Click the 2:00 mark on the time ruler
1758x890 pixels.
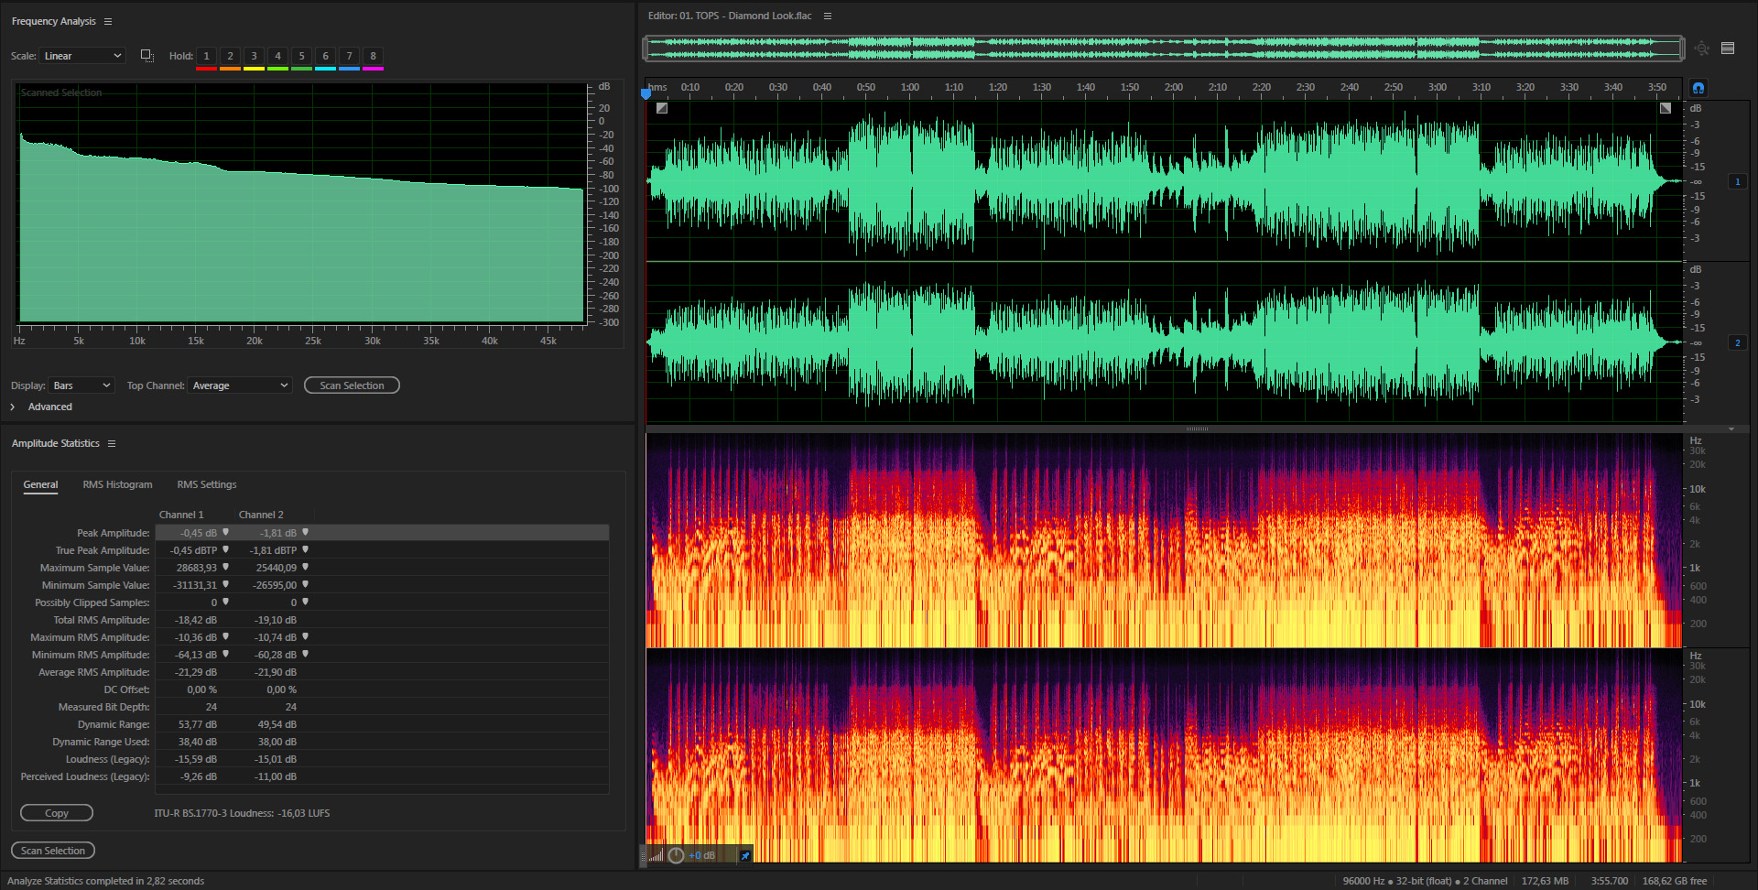1174,88
